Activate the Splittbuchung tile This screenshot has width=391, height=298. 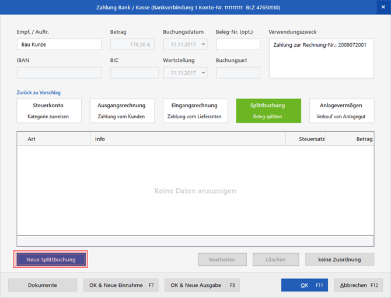268,111
